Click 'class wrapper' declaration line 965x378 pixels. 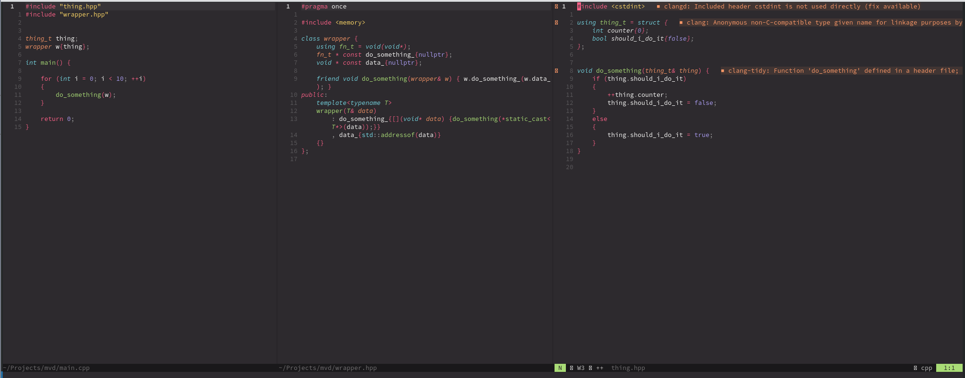326,39
